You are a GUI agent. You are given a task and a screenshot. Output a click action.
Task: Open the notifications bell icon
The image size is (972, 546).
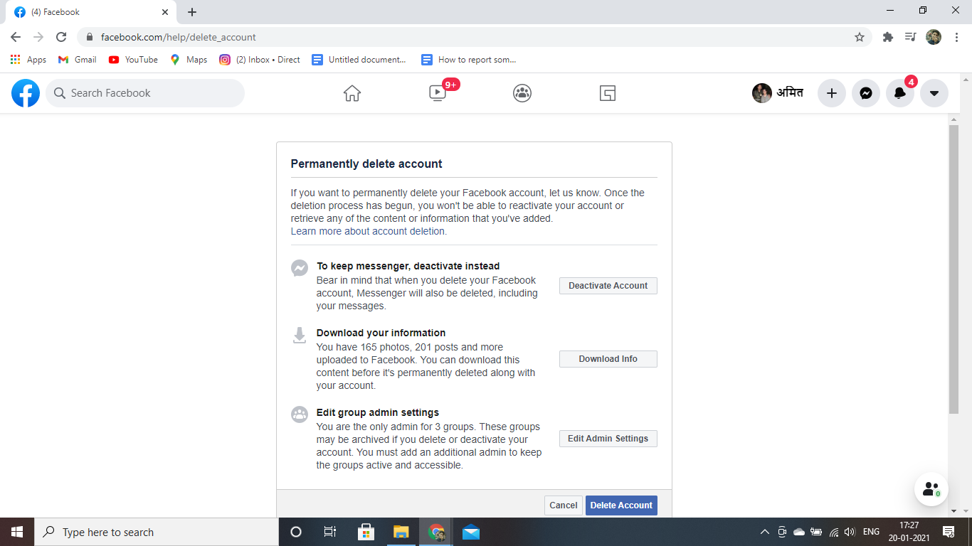pyautogui.click(x=900, y=93)
